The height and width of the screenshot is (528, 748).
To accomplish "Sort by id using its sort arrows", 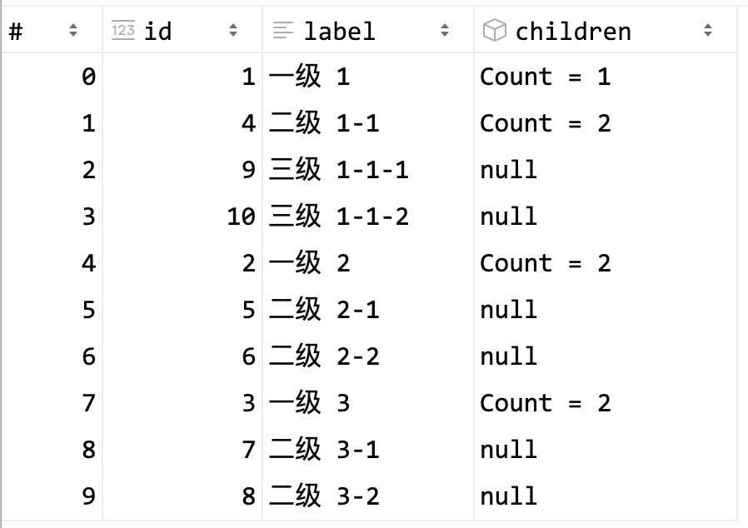I will pyautogui.click(x=232, y=31).
